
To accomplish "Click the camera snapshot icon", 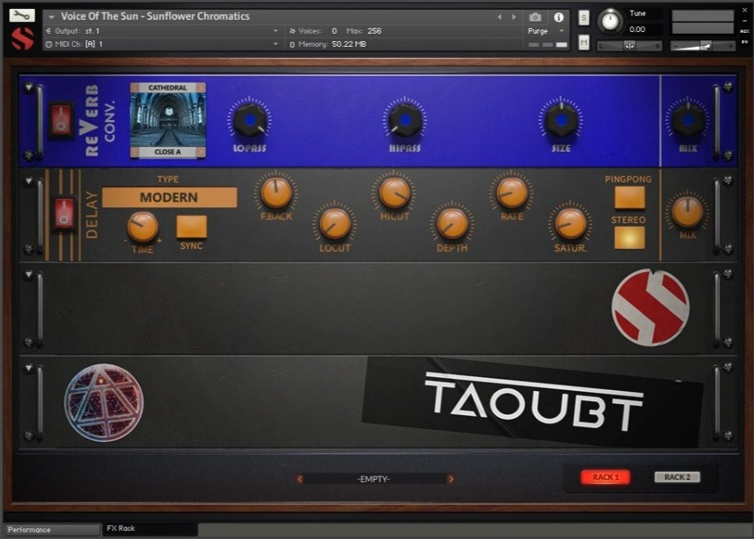I will 534,17.
